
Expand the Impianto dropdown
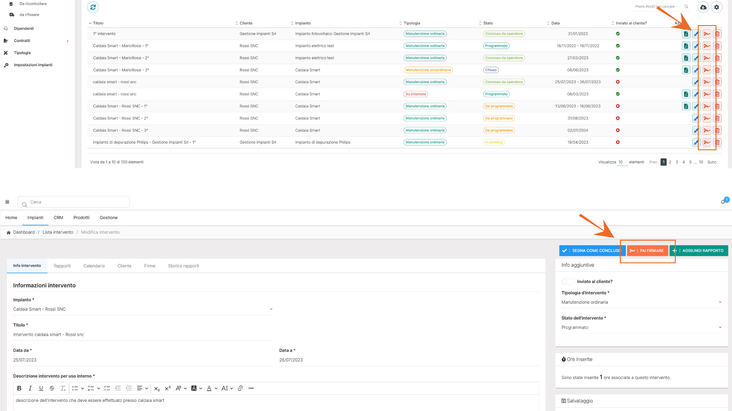coord(142,309)
